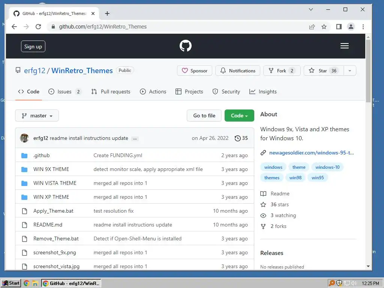Open the newagesoldier.com website link

[x=312, y=153]
